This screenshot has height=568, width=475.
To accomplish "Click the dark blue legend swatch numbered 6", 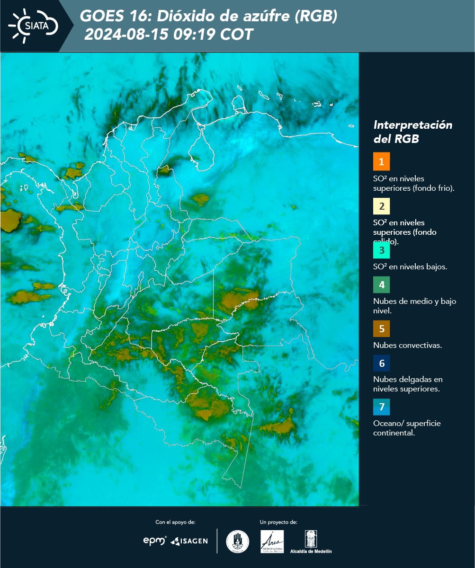I will click(x=381, y=364).
